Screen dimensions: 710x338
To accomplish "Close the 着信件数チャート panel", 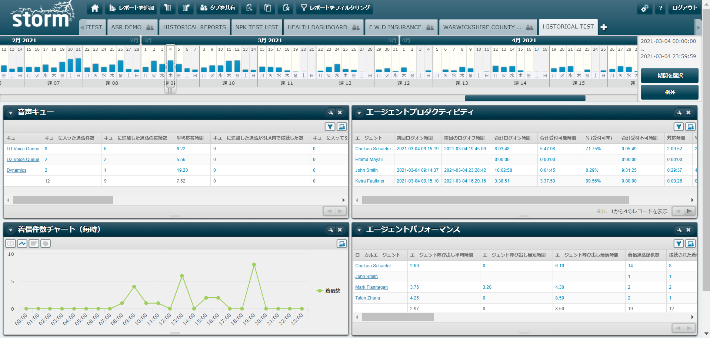I will [340, 230].
